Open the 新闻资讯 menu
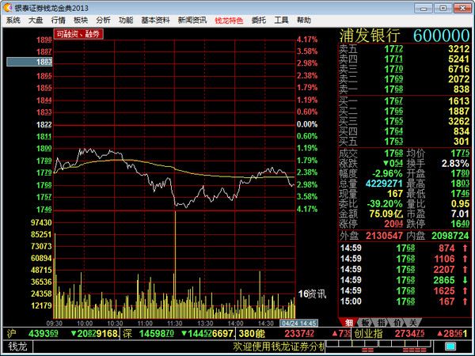 (192, 21)
